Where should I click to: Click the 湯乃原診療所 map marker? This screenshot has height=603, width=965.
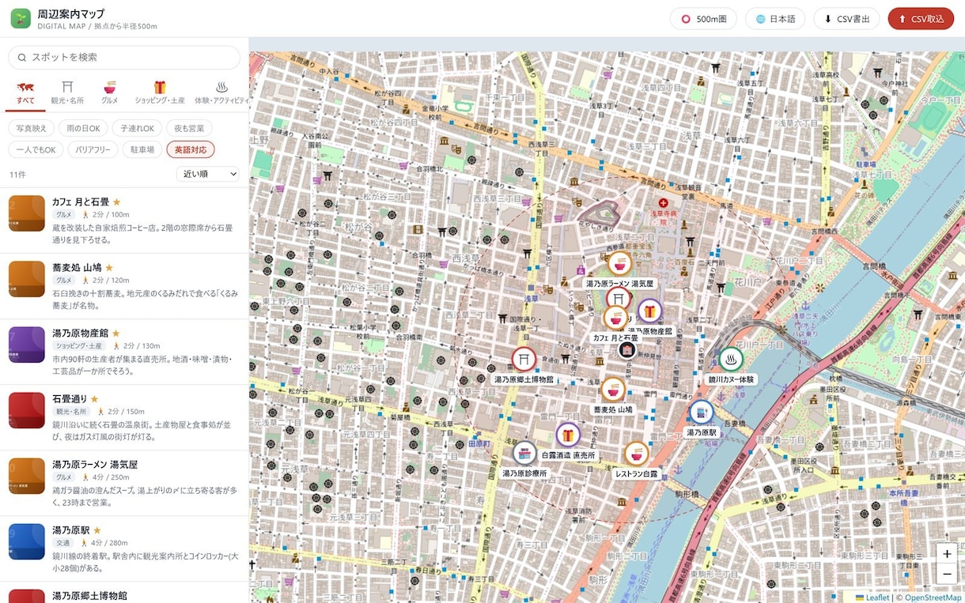[x=524, y=453]
